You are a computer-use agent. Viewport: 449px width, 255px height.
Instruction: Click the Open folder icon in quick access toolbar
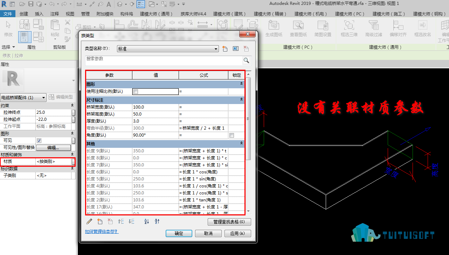coord(22,4)
